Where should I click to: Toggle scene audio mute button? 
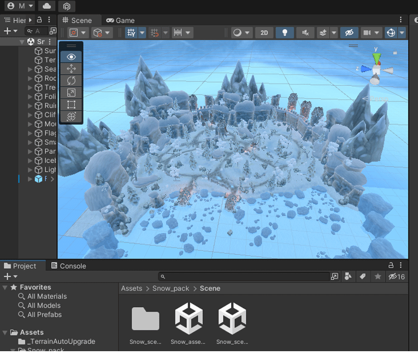coord(305,33)
